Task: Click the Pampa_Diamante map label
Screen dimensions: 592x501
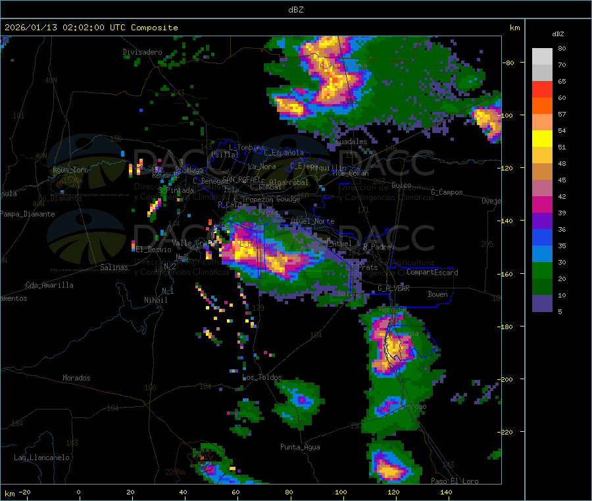Action: [x=27, y=214]
